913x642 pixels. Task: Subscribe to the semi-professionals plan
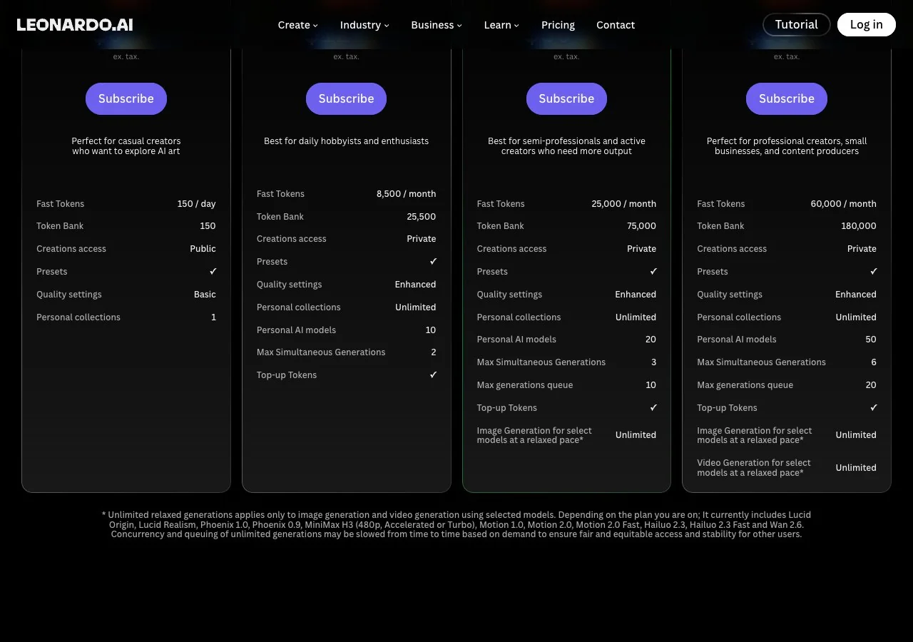pyautogui.click(x=566, y=98)
